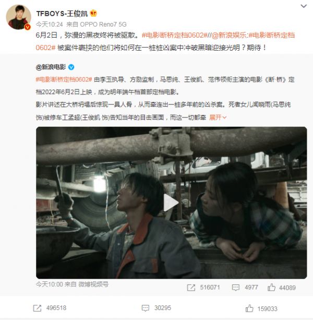This screenshot has width=313, height=320.
Task: Expand the quoted post with 展开
Action: coord(218,117)
